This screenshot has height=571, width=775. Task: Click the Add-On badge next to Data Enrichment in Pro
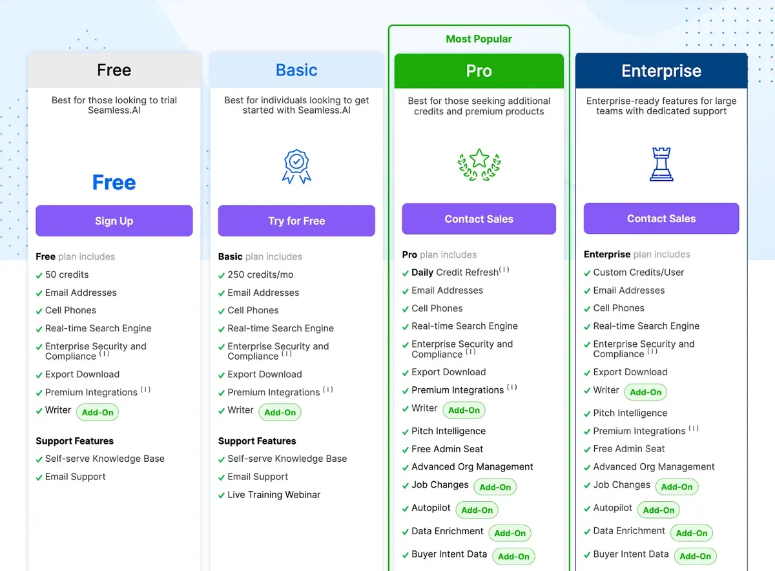tap(510, 532)
